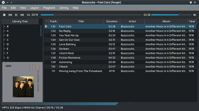Image resolution: width=199 pixels, height=111 pixels.
Task: Open the Edit menu
Action: pos(13,8)
